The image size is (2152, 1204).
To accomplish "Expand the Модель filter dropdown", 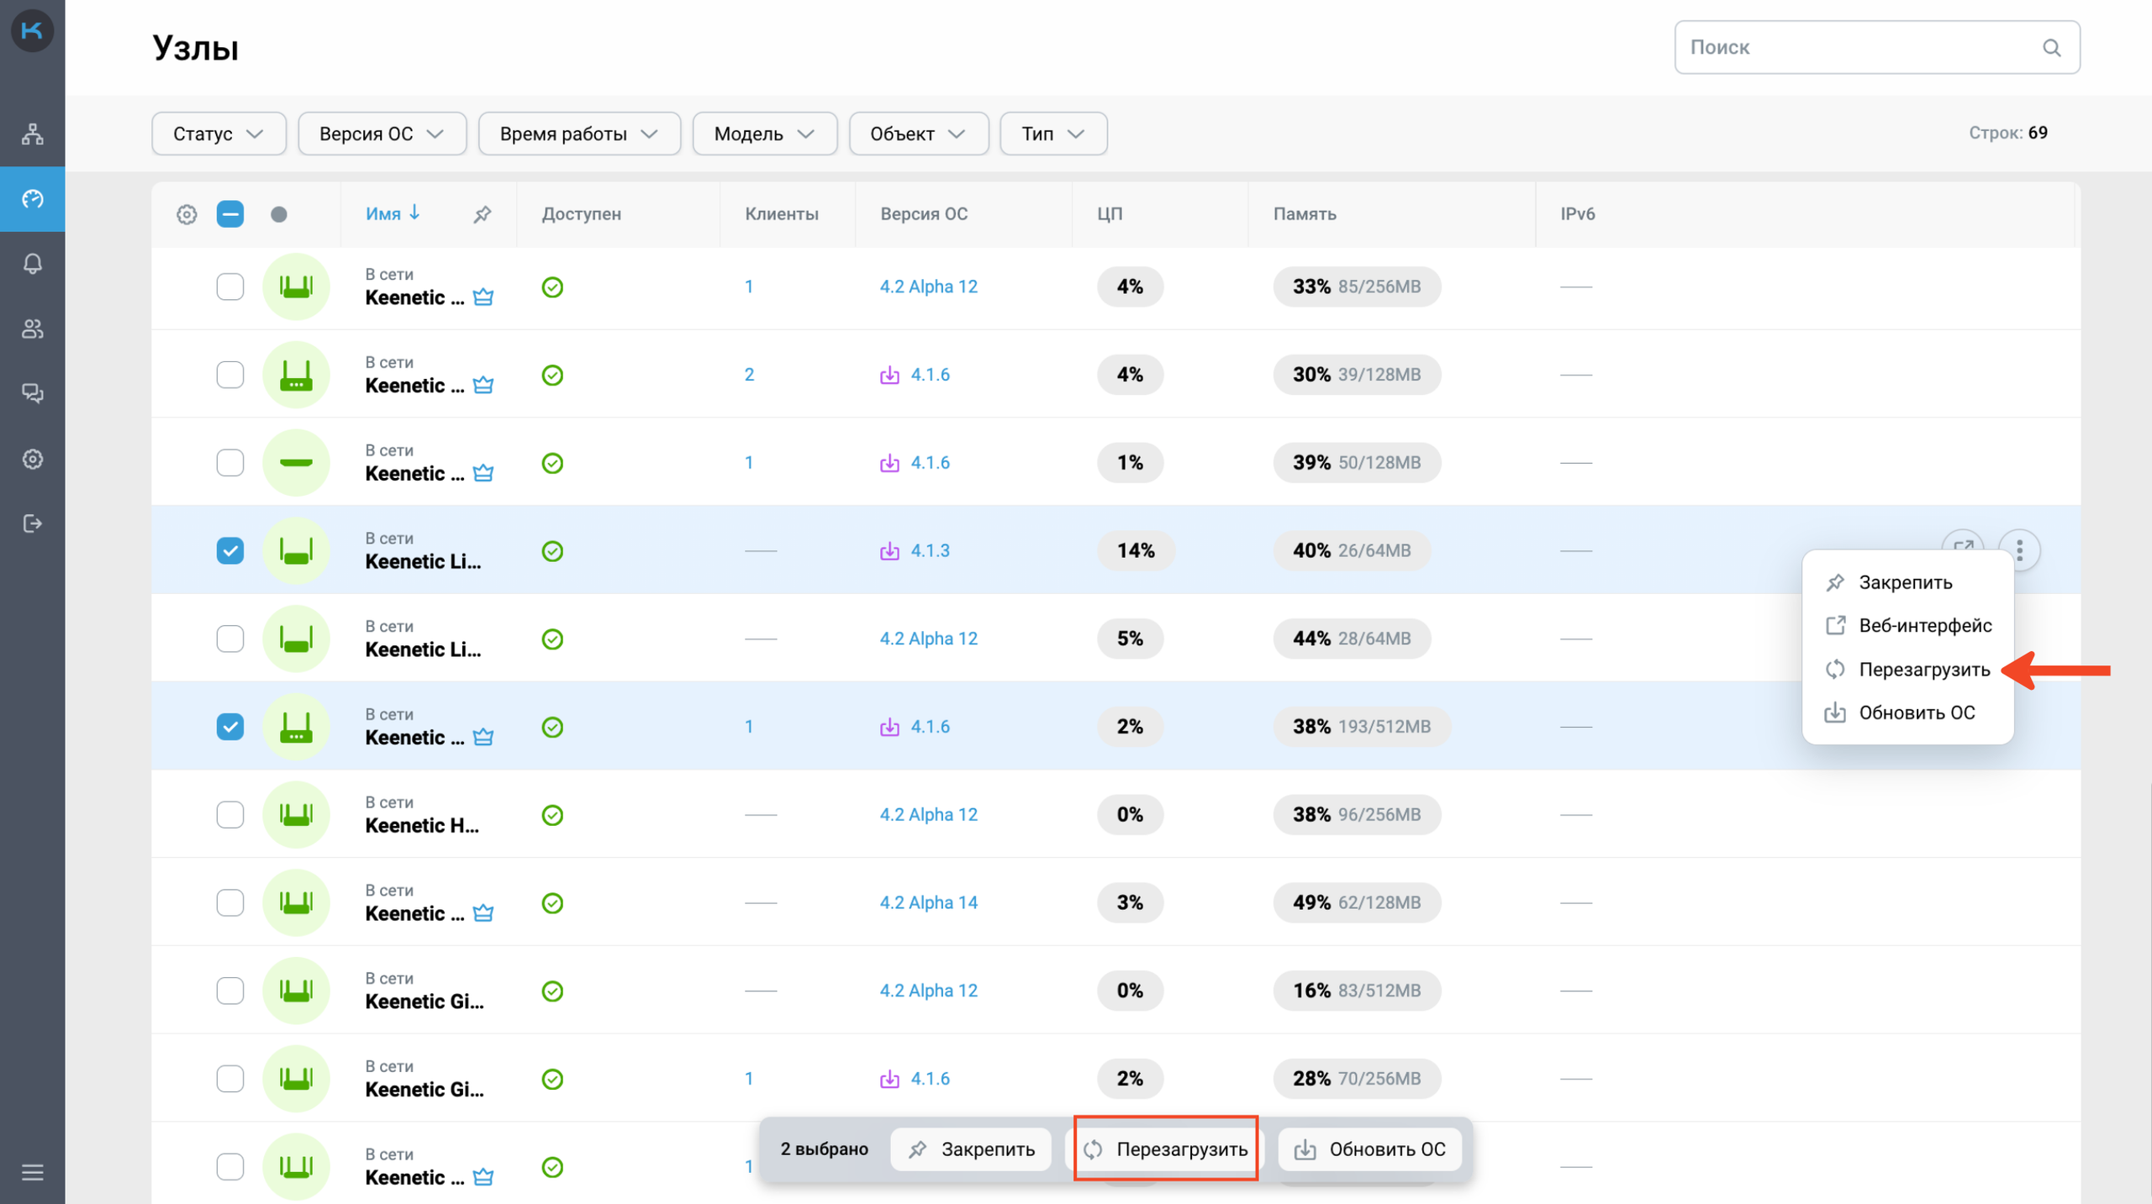I will (763, 134).
